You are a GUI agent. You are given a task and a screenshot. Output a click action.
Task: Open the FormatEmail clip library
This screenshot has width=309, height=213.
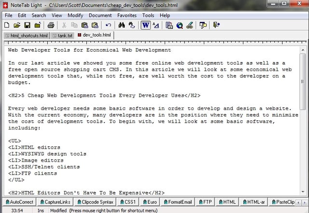(x=178, y=202)
